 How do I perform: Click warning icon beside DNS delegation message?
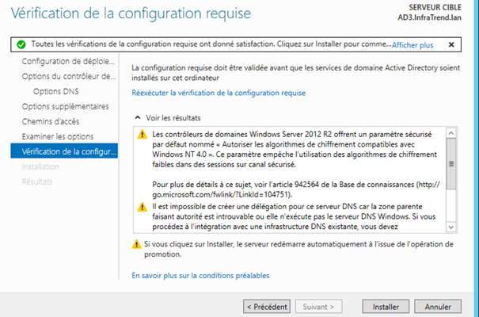(143, 207)
